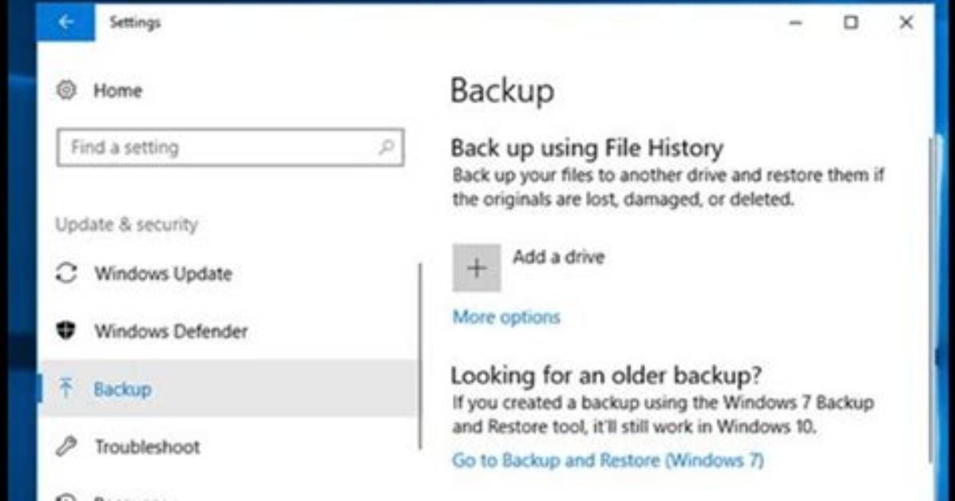Click the Back up using File History heading
Screen dimensions: 955x501
[587, 148]
